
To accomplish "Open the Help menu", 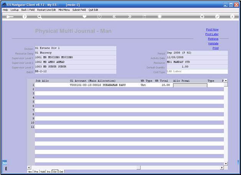I will [x=5, y=10].
